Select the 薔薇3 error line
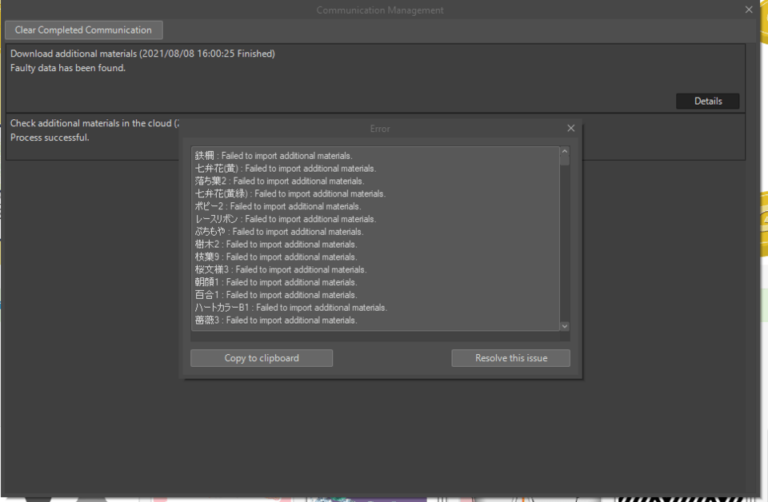Screen dimensions: 768x502 pyautogui.click(x=276, y=321)
